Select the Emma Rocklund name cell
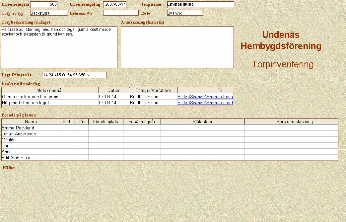This screenshot has height=222, width=346. pyautogui.click(x=31, y=128)
